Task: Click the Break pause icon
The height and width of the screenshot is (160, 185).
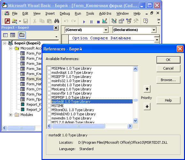Action: [x=91, y=22]
